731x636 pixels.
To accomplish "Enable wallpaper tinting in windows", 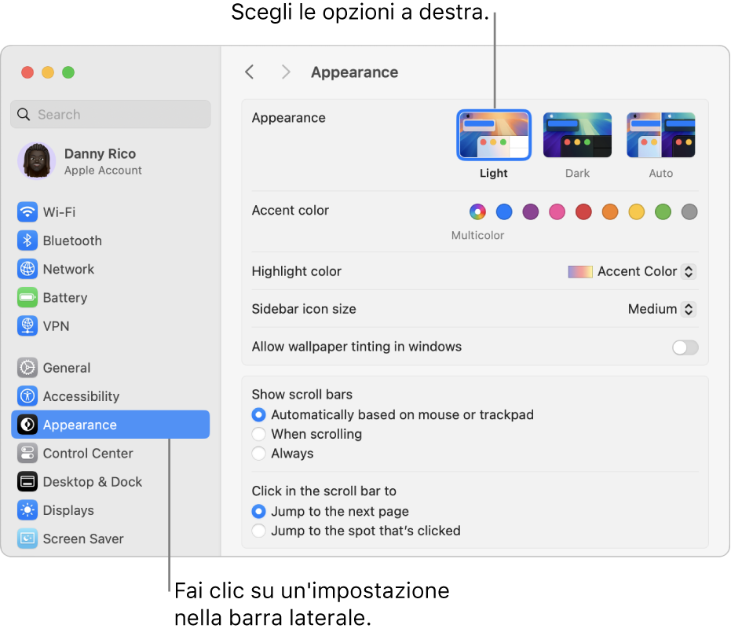I will [685, 347].
